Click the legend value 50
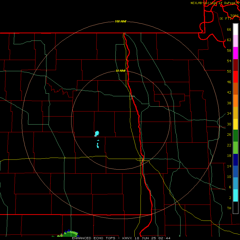This screenshot has width=240, height=240. 229,71
